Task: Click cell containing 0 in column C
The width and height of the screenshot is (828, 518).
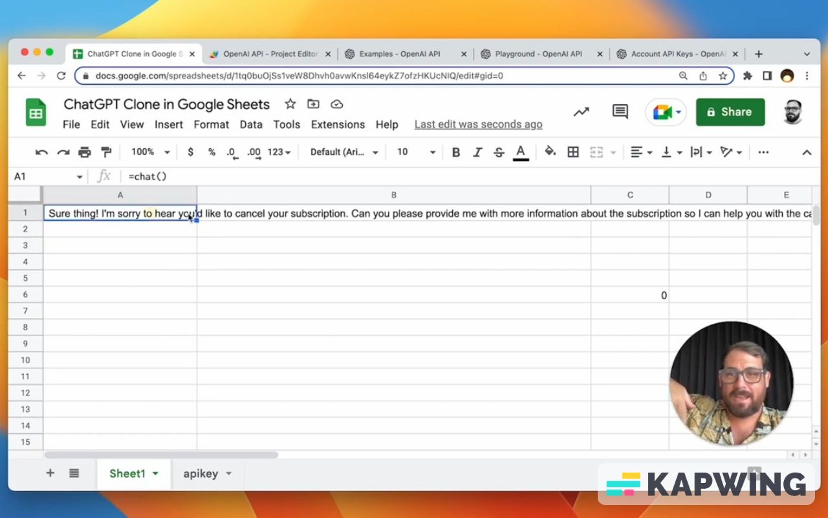Action: [x=630, y=295]
